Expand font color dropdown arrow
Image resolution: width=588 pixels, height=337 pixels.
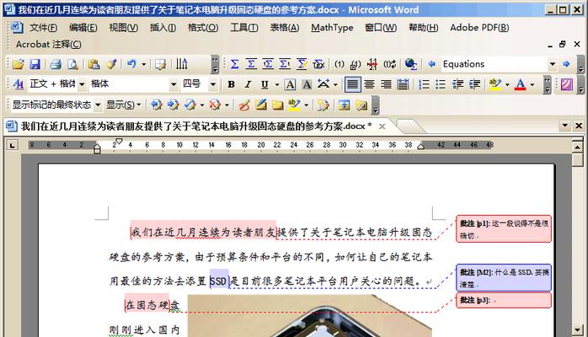[532, 84]
